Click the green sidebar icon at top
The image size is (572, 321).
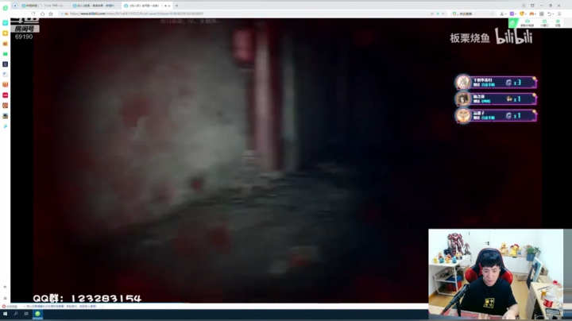[5, 8]
